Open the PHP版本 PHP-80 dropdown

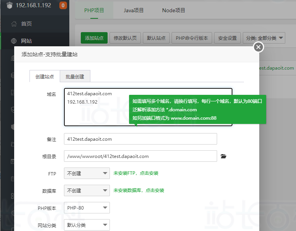[x=87, y=208]
